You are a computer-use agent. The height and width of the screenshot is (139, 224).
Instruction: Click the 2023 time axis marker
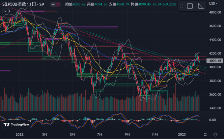182,134
